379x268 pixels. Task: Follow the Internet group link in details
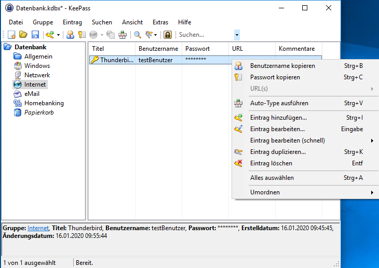pos(38,228)
